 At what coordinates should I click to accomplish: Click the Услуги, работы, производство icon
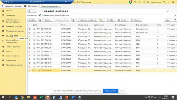coord(3,41)
